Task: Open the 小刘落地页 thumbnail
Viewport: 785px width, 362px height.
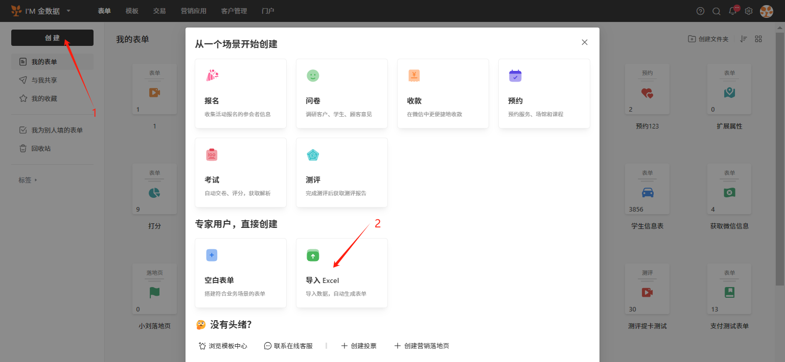Action: coord(154,289)
